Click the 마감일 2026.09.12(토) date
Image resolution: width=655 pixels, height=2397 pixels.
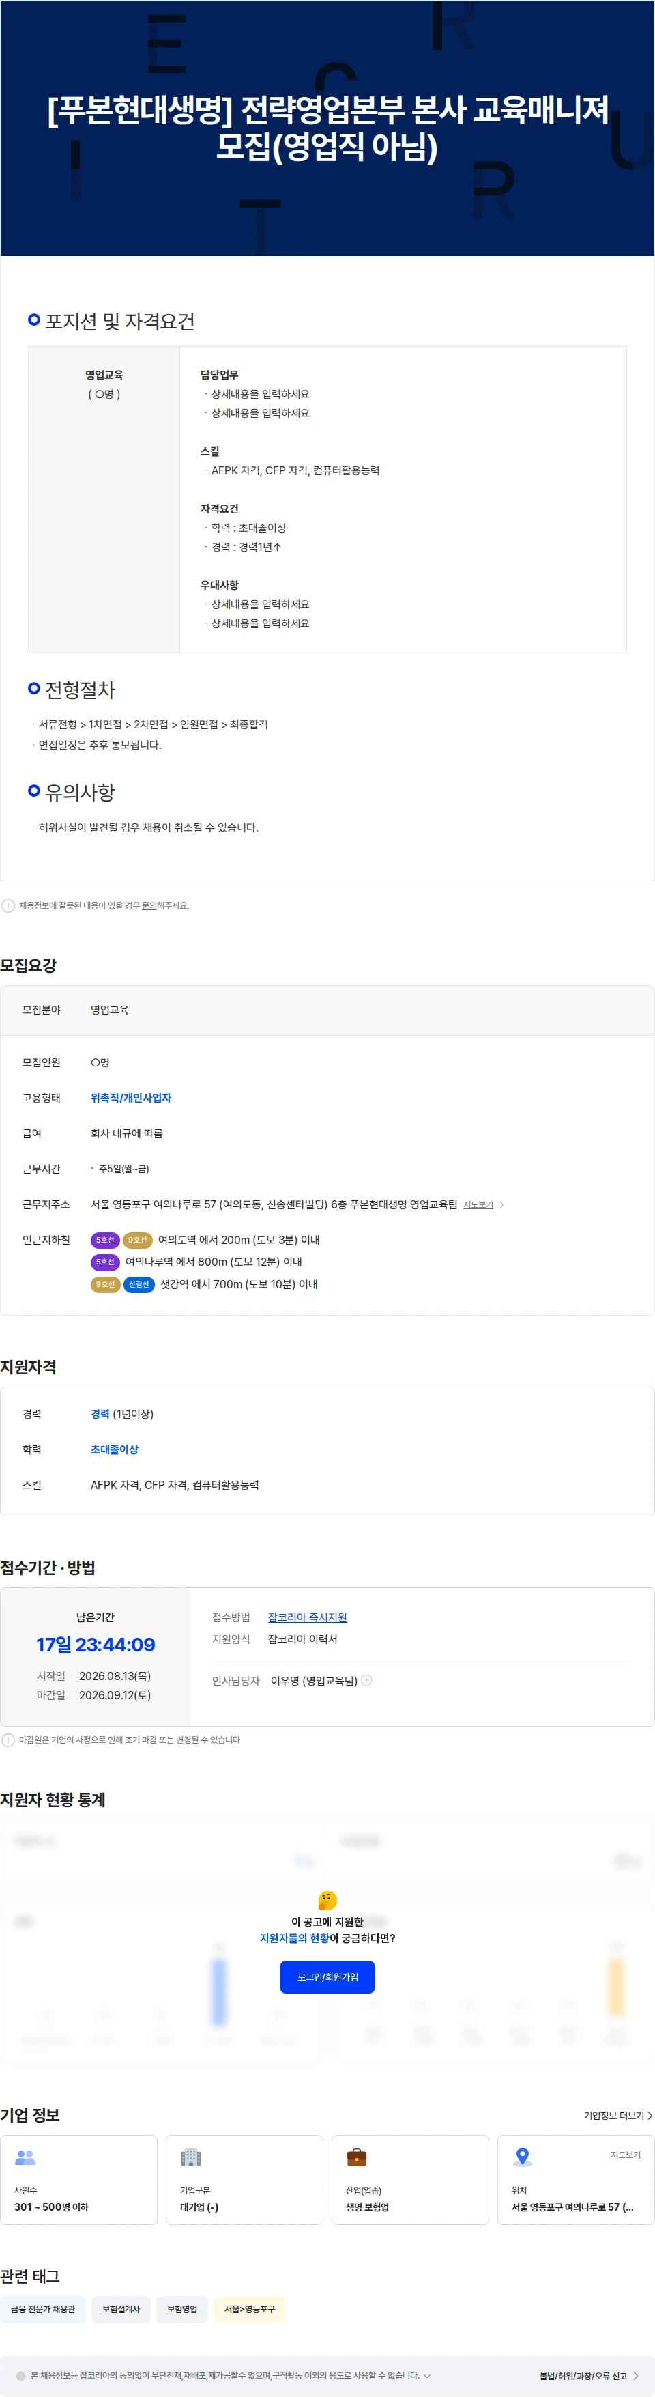115,1694
